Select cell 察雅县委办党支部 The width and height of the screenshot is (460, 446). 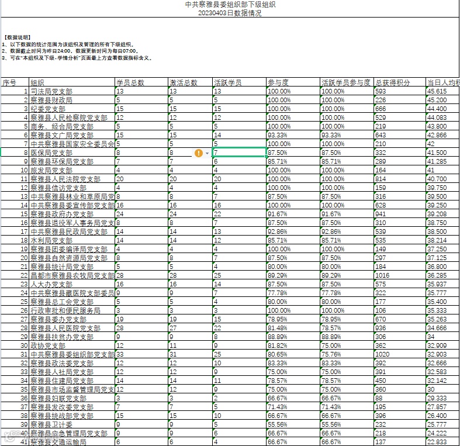(x=72, y=319)
